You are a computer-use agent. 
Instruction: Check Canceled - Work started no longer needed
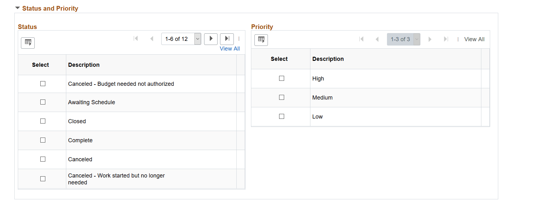coord(43,179)
